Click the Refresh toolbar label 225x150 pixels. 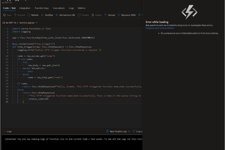(35, 15)
